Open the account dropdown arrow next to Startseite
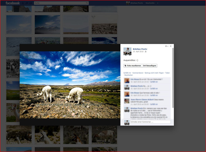The width and height of the screenshot is (206, 152). 158,3
